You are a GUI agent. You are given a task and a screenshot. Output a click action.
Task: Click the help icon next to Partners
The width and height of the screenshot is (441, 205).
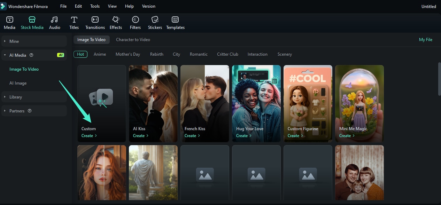(x=30, y=111)
